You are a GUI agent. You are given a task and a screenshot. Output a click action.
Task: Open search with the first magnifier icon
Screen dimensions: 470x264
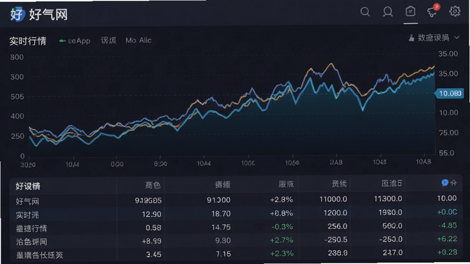click(365, 12)
